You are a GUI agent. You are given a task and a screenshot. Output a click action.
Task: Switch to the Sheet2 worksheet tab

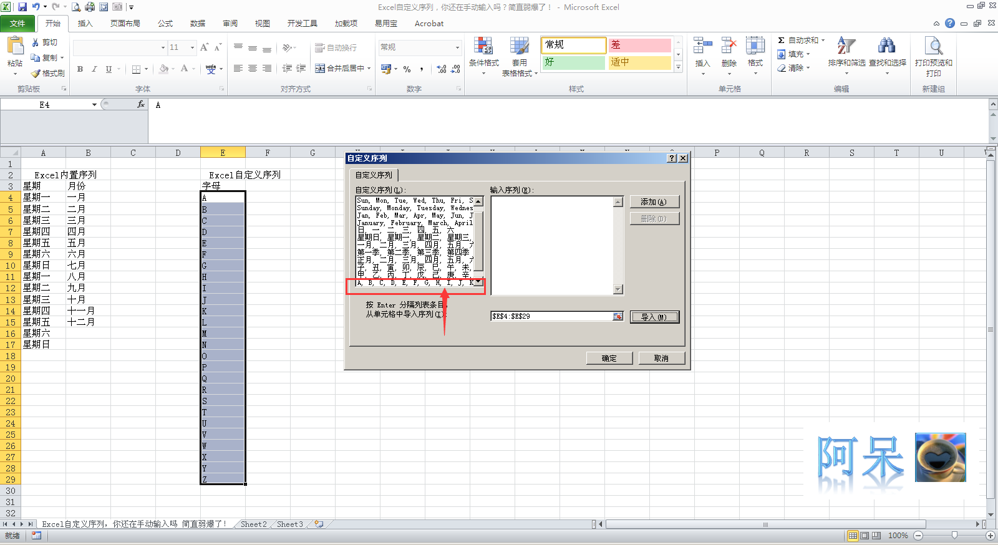(x=253, y=524)
